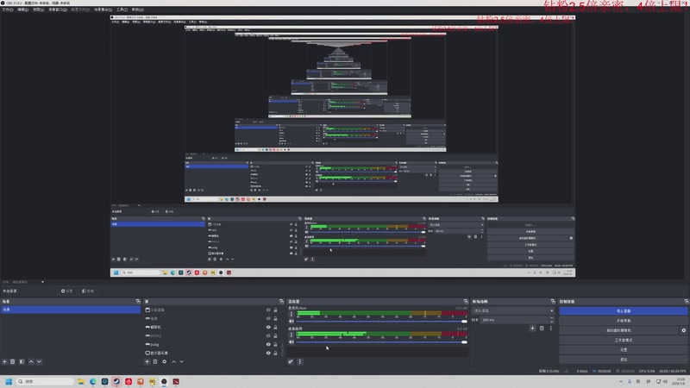Click the 退出 button
The image size is (690, 388).
coord(623,360)
